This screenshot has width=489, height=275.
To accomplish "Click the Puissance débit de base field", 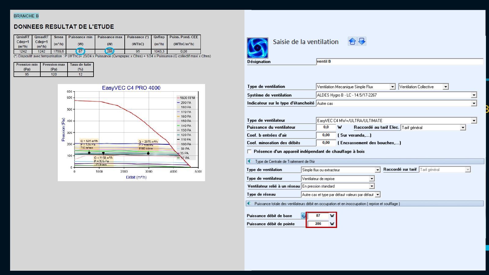I will [318, 216].
